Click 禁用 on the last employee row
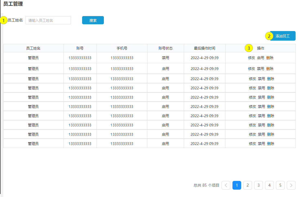Screen dimensions: 298x197 pos(261,143)
